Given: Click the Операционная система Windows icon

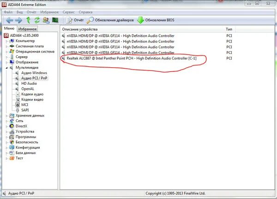Looking at the screenshot, I should (x=12, y=52).
